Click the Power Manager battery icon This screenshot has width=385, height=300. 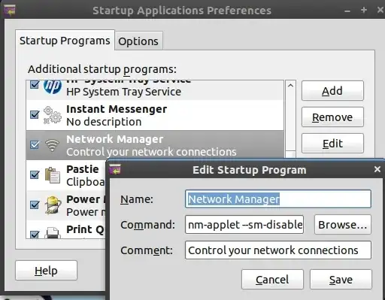[53, 205]
